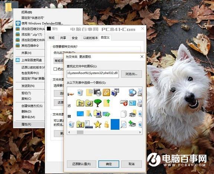214x174 pixels.
Task: Open the 安全 tab in Properties
Action: tap(75, 38)
